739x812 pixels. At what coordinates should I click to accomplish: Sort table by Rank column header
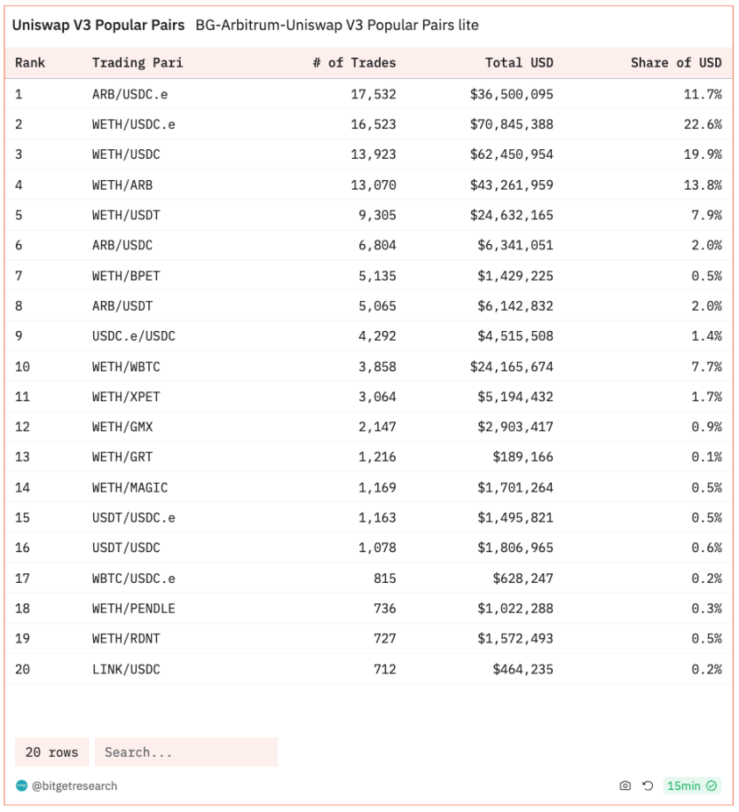coord(31,63)
